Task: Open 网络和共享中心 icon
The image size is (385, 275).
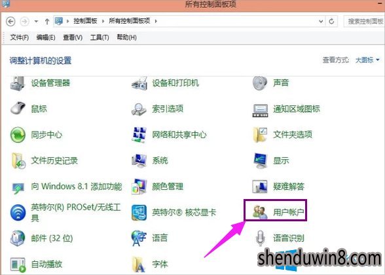Action: [x=139, y=135]
